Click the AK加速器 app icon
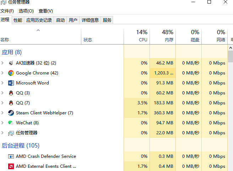The image size is (233, 171). [x=11, y=63]
